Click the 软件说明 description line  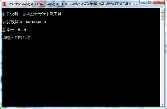tap(32, 14)
